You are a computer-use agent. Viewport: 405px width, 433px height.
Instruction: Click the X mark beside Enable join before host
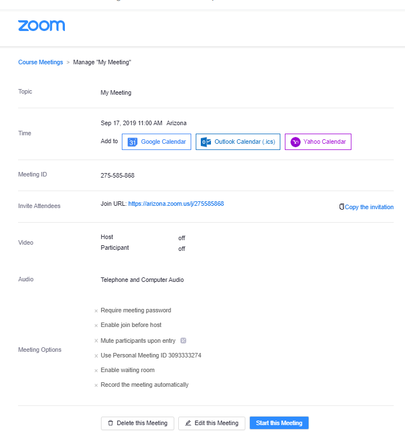pos(96,325)
